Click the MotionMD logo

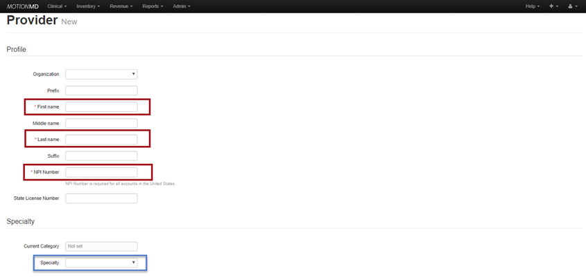[23, 6]
